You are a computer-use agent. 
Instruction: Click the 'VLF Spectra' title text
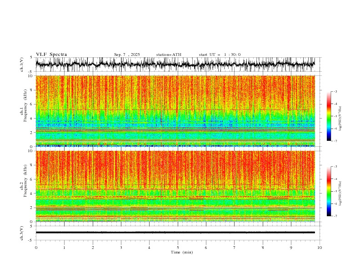51,55
